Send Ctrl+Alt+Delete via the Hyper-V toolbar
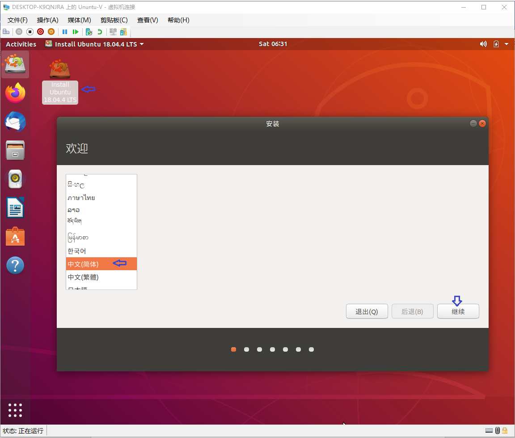 tap(6, 31)
